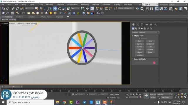This screenshot has width=188, height=105.
Task: Toggle the Percent Snap button
Action: [106, 8]
